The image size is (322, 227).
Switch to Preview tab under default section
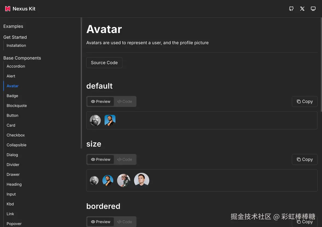[101, 101]
